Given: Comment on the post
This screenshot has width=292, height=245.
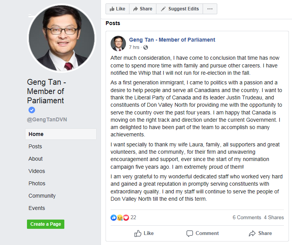Looking at the screenshot, I should pyautogui.click(x=202, y=233).
